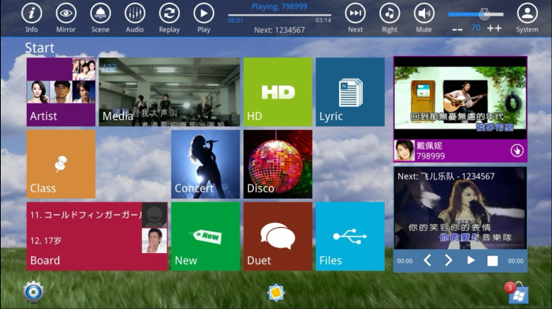The image size is (552, 309).
Task: Open the Info icon in top bar
Action: [32, 13]
